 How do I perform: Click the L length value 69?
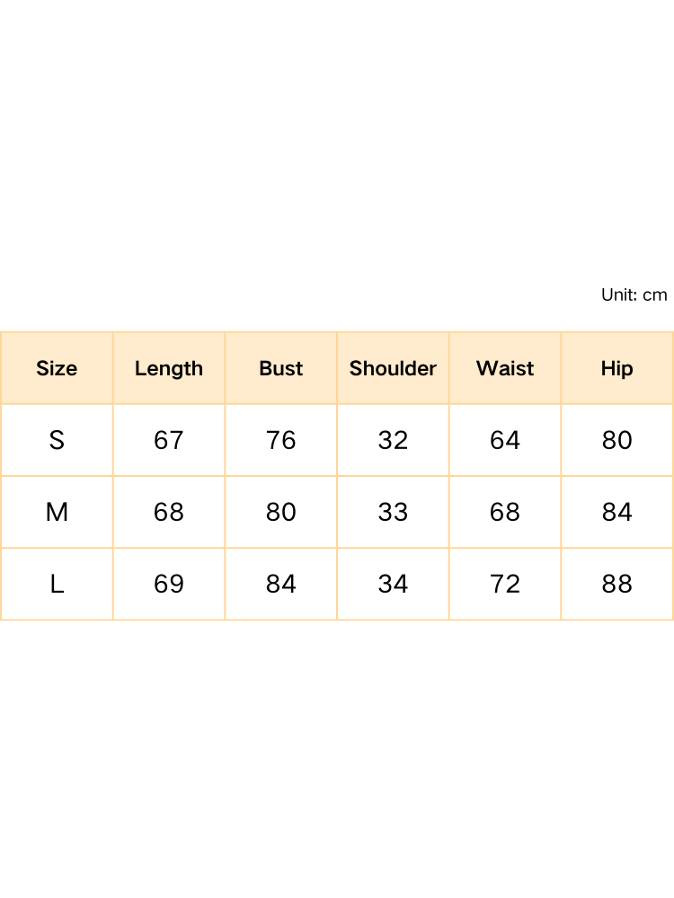169,584
